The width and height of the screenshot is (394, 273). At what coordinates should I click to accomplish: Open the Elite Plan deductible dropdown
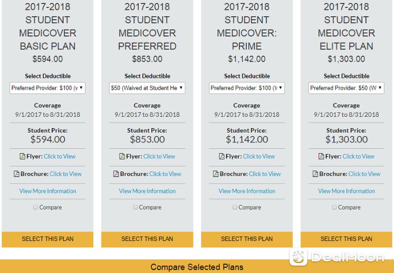click(x=346, y=88)
